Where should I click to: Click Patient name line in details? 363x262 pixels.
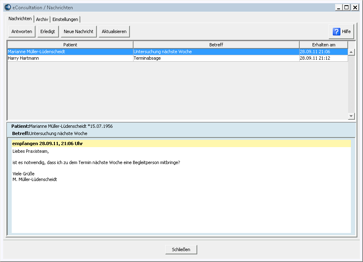(x=62, y=126)
